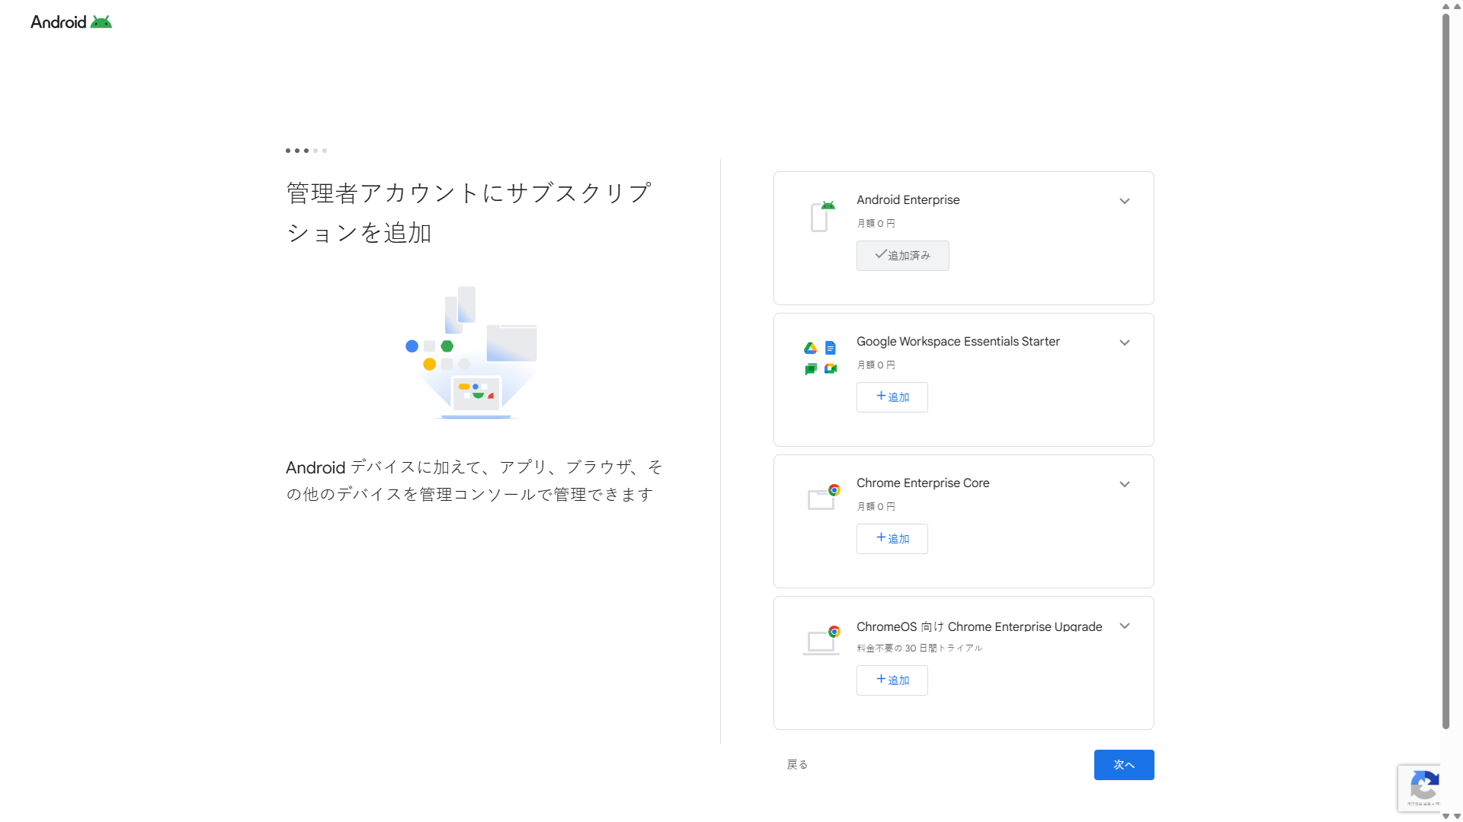Click the Android Enterprise title text
Screen dimensions: 1463x822
pyautogui.click(x=908, y=199)
